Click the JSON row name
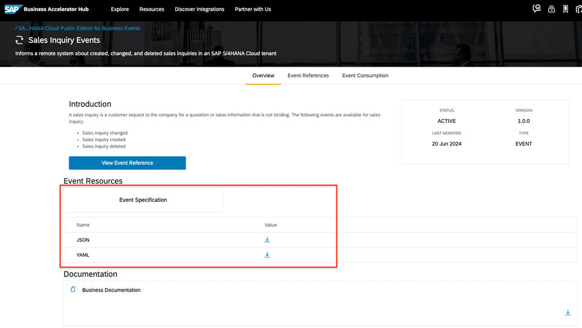 pyautogui.click(x=83, y=240)
